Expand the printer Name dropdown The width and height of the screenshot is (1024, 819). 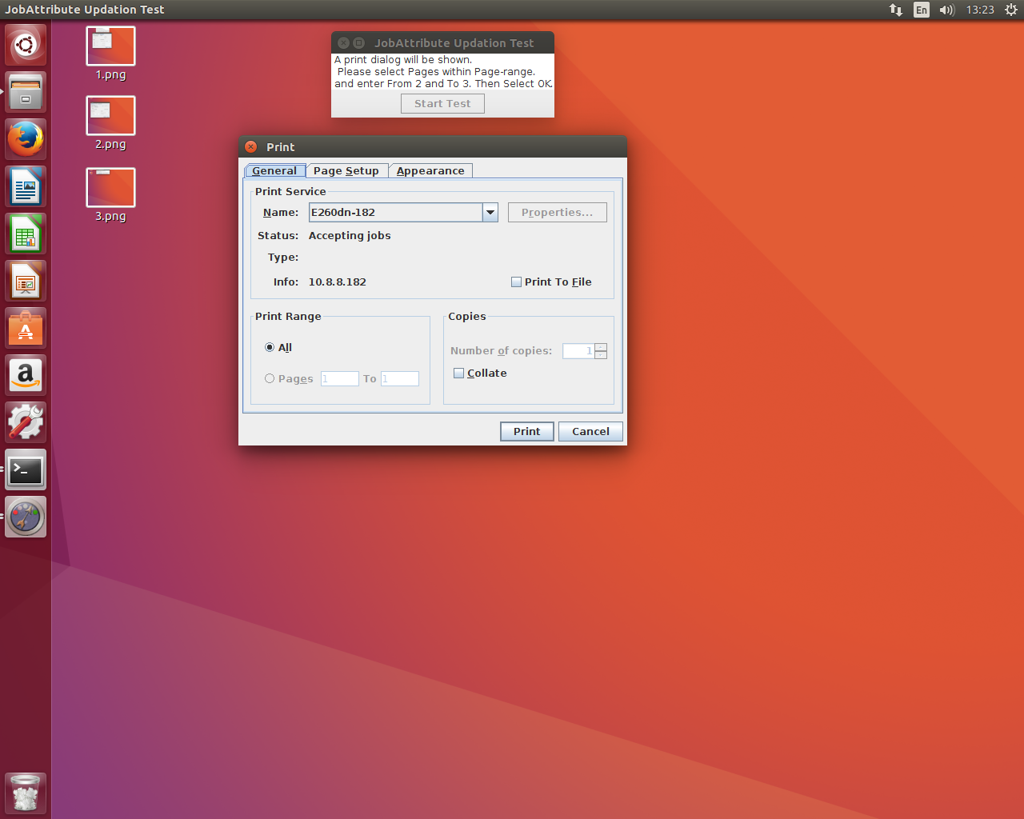[x=490, y=213]
